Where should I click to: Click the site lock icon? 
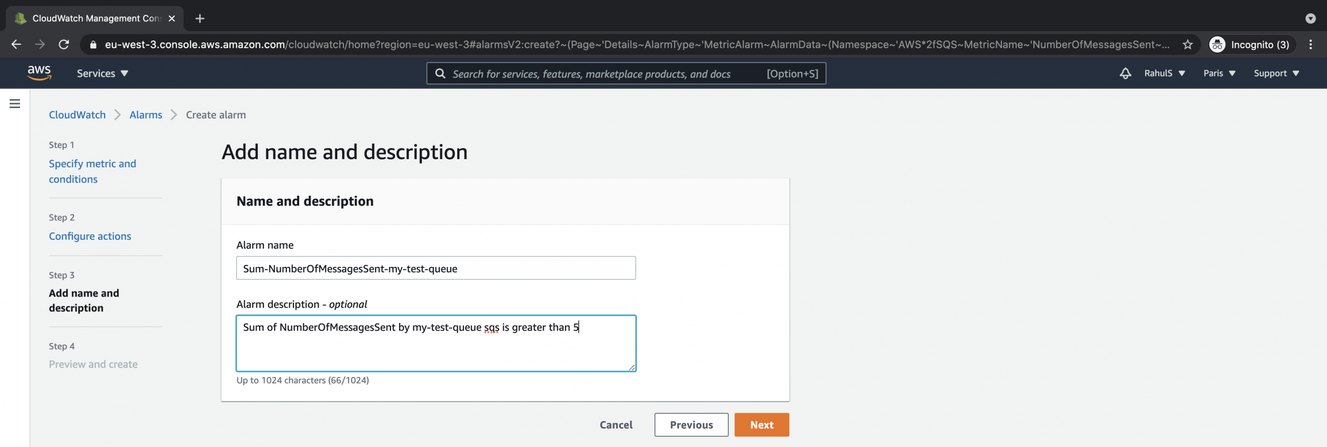pyautogui.click(x=93, y=45)
